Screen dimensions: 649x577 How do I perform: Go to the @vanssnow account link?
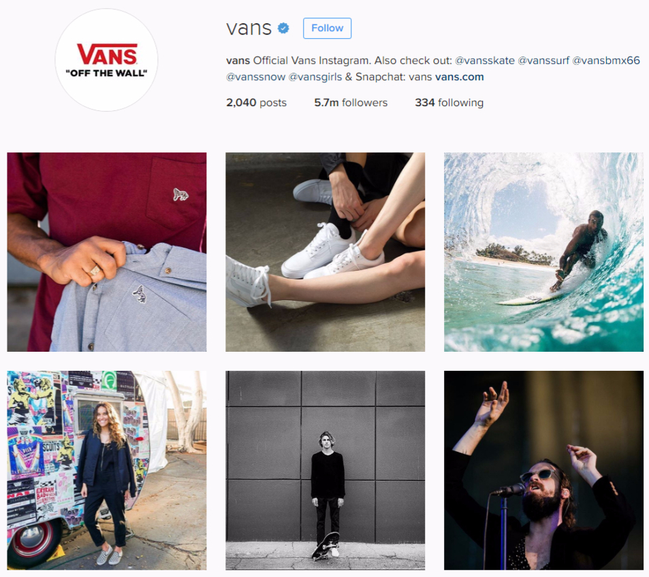(x=255, y=77)
